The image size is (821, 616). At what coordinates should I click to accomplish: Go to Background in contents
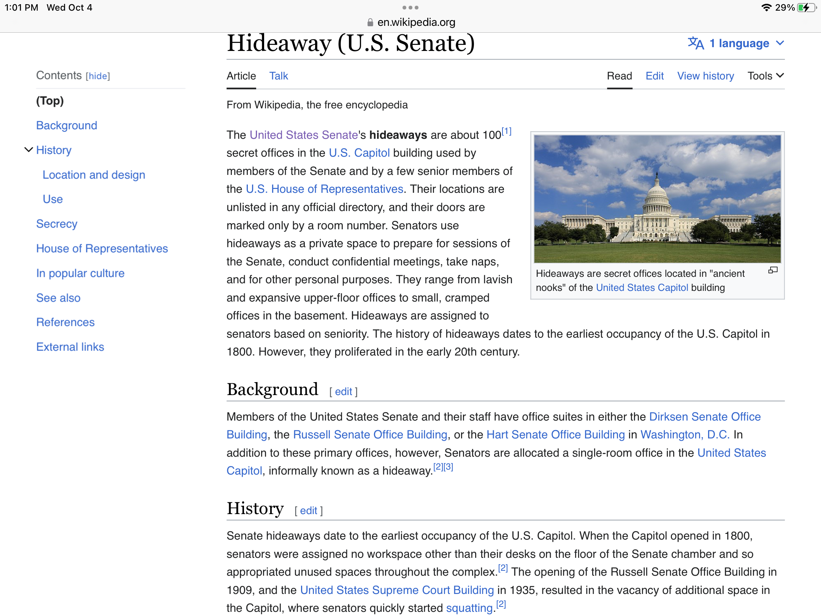[67, 125]
